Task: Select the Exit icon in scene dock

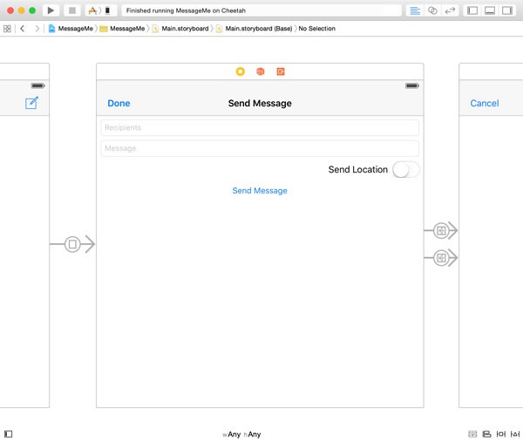Action: point(281,71)
